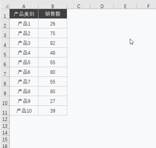Click sales value 75 for 产品2
The image size is (156, 148).
click(53, 33)
